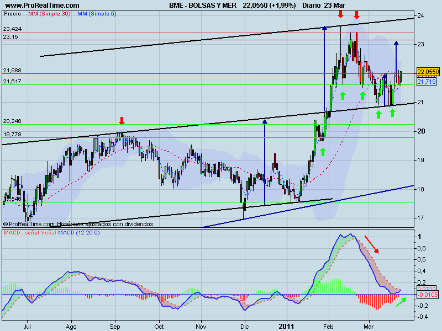442x331 pixels.
Task: Click the Jul month label on time axis
Action: [x=27, y=327]
